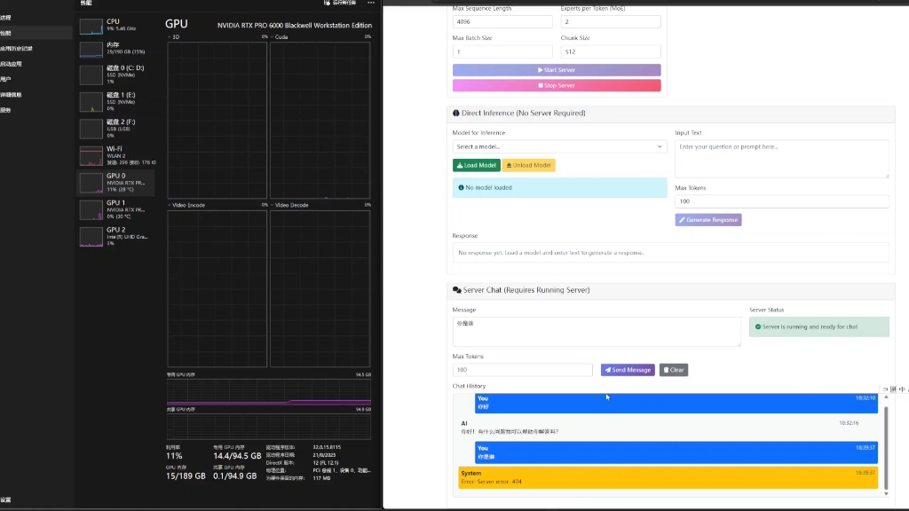Open 启动应用 startup apps page
This screenshot has height=511, width=909.
coord(12,64)
